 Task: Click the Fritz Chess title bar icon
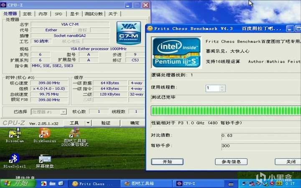point(150,28)
